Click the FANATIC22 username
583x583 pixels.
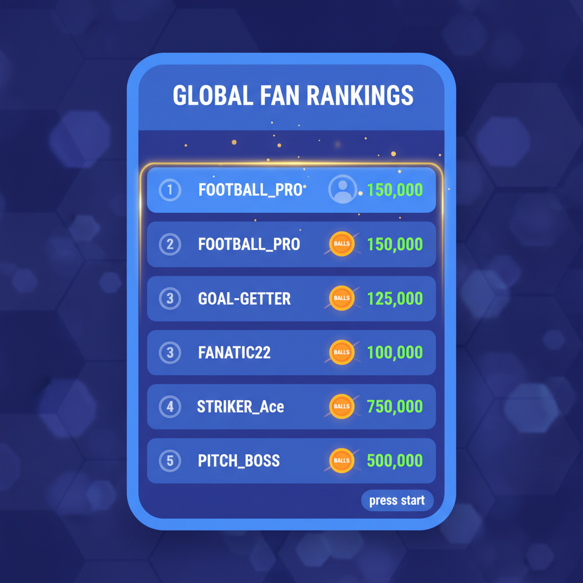234,352
